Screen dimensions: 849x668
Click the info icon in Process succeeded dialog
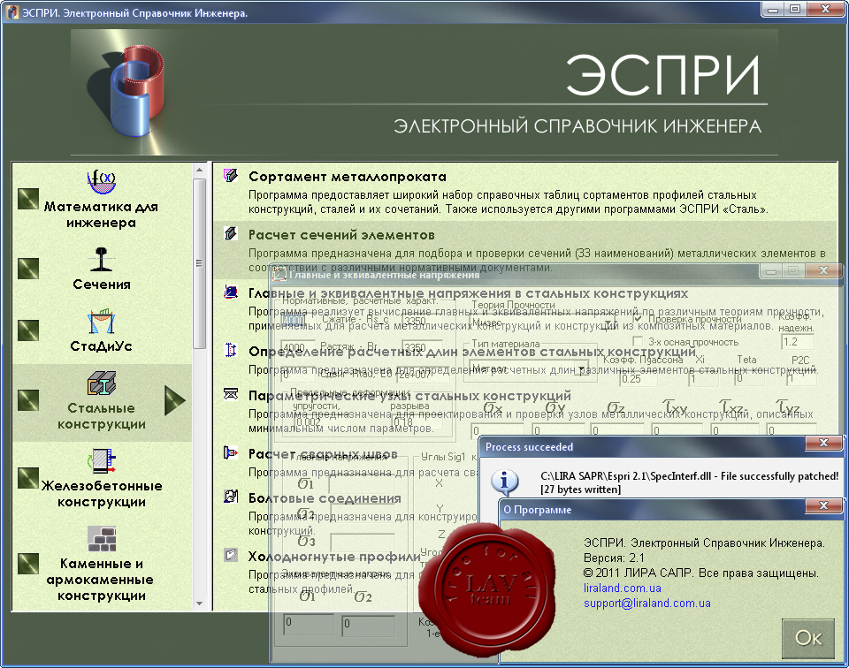point(505,481)
